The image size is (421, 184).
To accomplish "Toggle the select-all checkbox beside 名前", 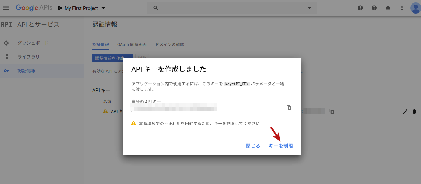I will [x=97, y=101].
